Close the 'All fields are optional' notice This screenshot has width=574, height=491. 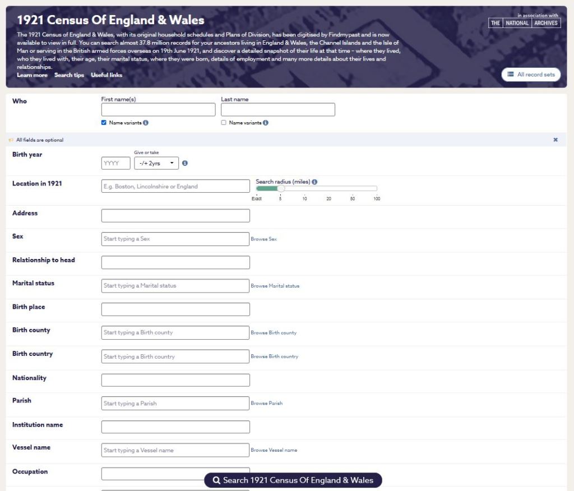pyautogui.click(x=556, y=140)
